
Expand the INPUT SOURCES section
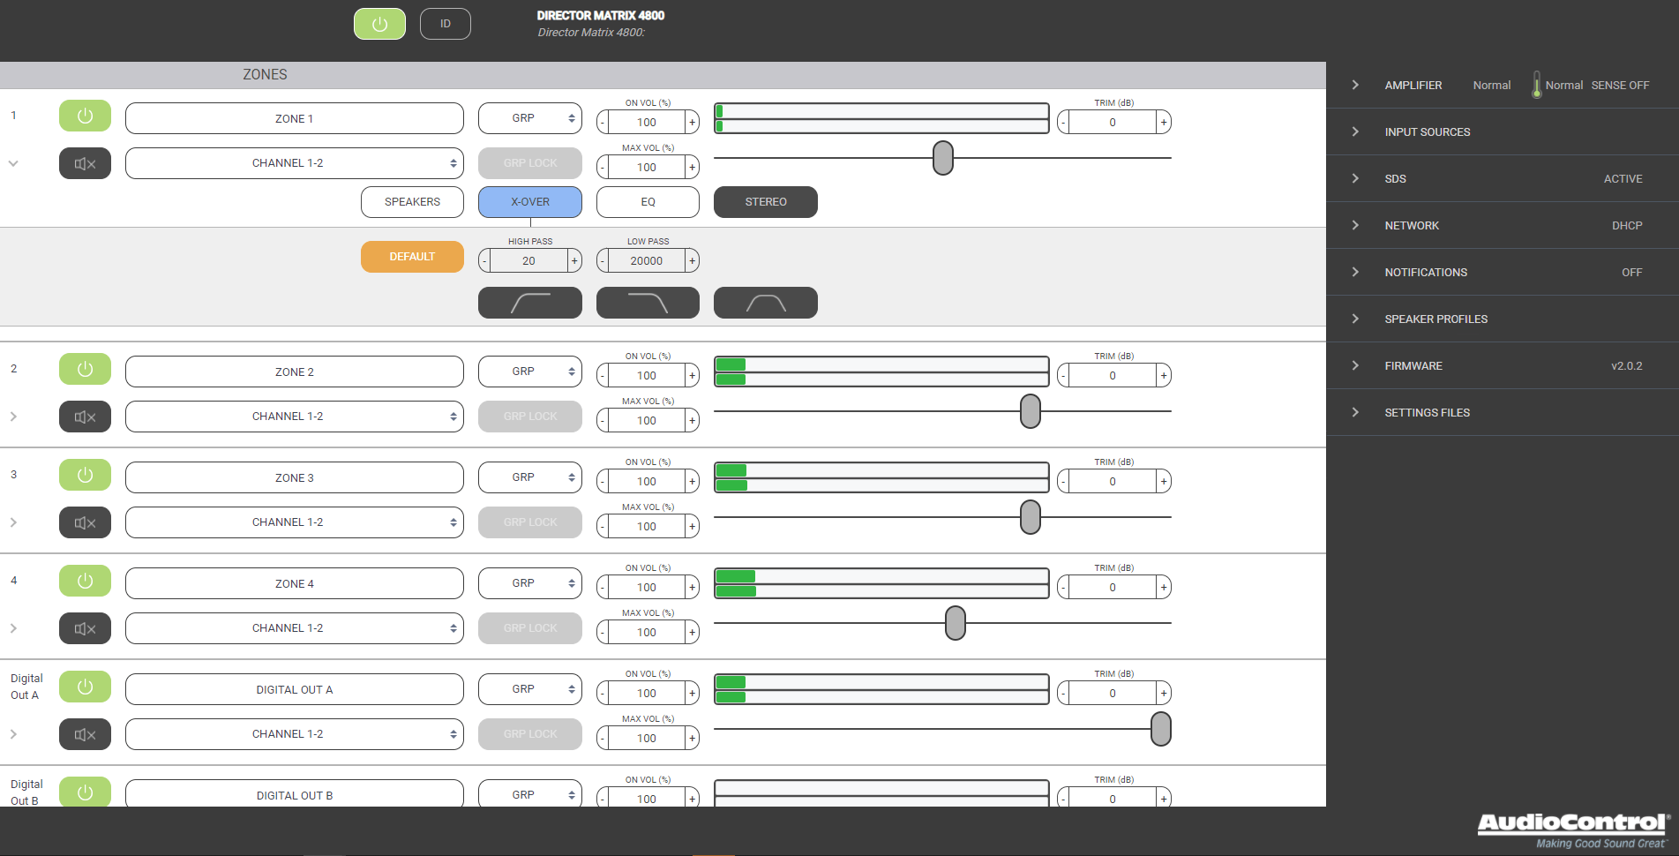(1427, 132)
